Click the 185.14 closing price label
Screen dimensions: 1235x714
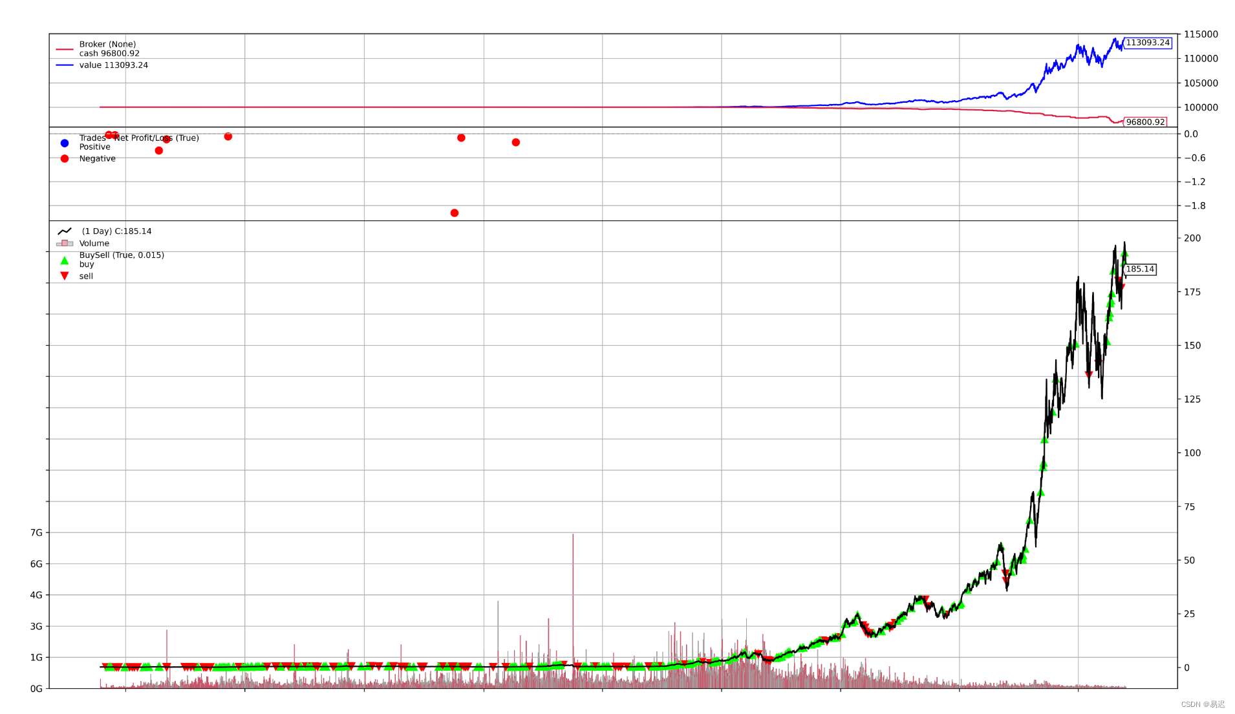click(x=1140, y=269)
